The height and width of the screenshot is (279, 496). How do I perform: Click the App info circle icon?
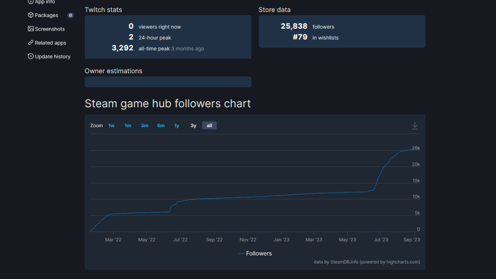(x=31, y=2)
